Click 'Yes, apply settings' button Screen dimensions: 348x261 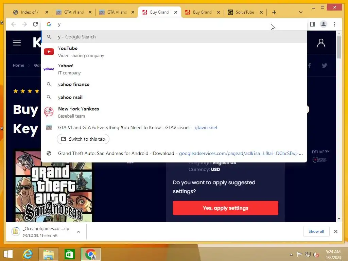point(226,208)
